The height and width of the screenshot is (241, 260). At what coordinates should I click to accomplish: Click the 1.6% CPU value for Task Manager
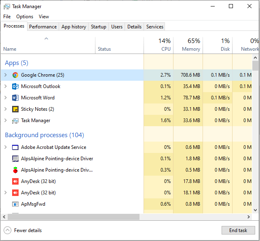pyautogui.click(x=165, y=120)
